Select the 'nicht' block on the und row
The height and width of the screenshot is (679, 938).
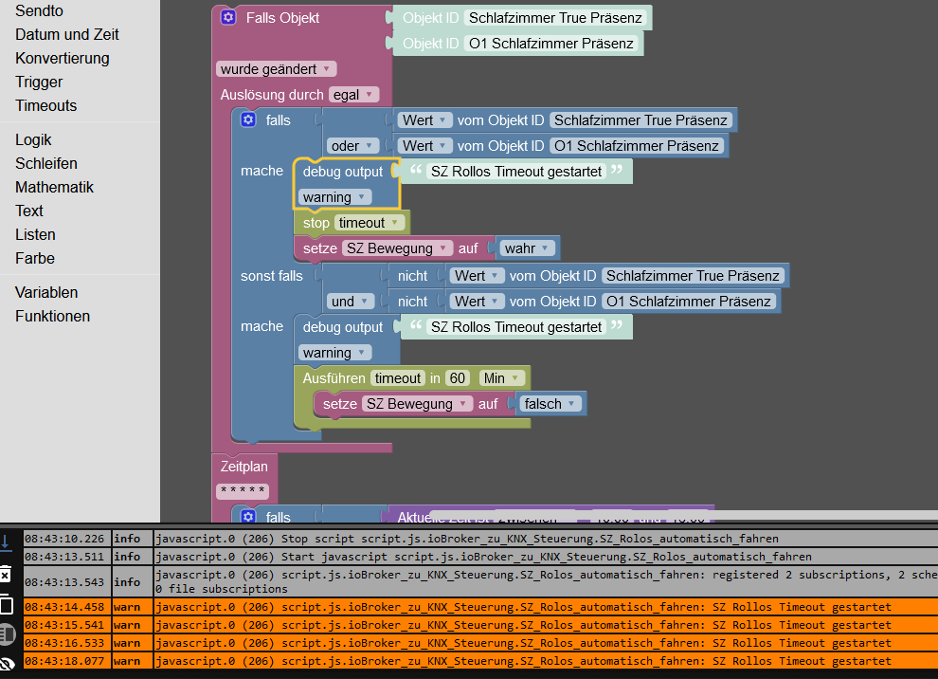[x=413, y=302]
